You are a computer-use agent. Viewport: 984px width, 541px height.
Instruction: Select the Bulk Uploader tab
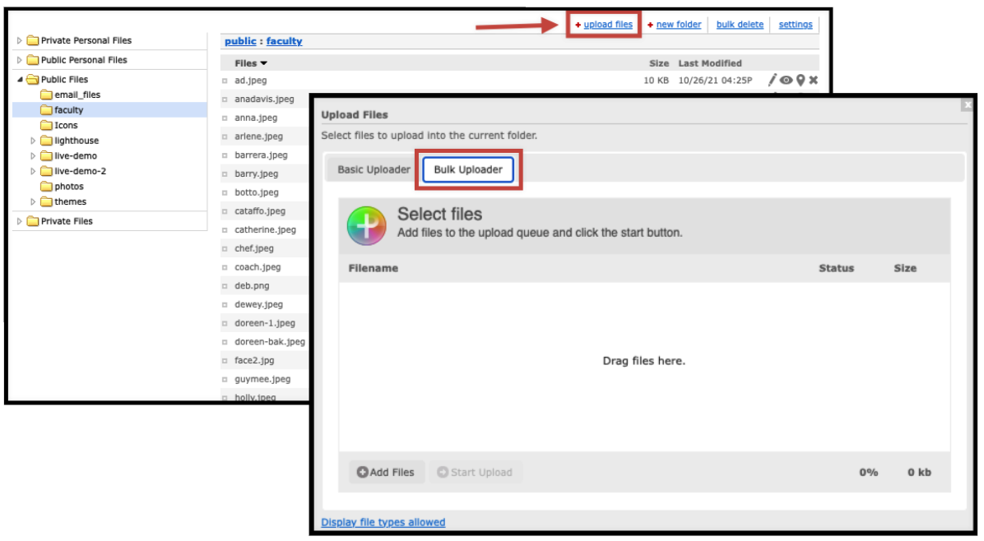coord(468,169)
